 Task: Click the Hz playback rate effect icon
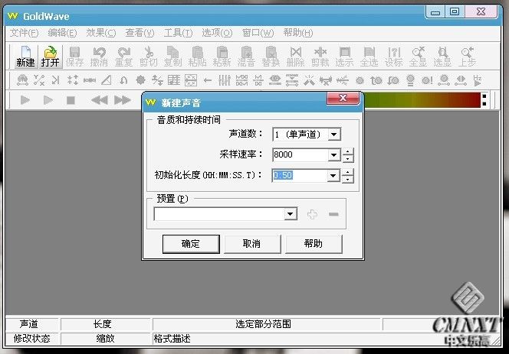pyautogui.click(x=477, y=80)
